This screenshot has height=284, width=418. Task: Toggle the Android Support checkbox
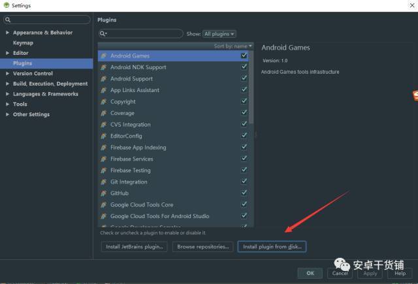[244, 78]
